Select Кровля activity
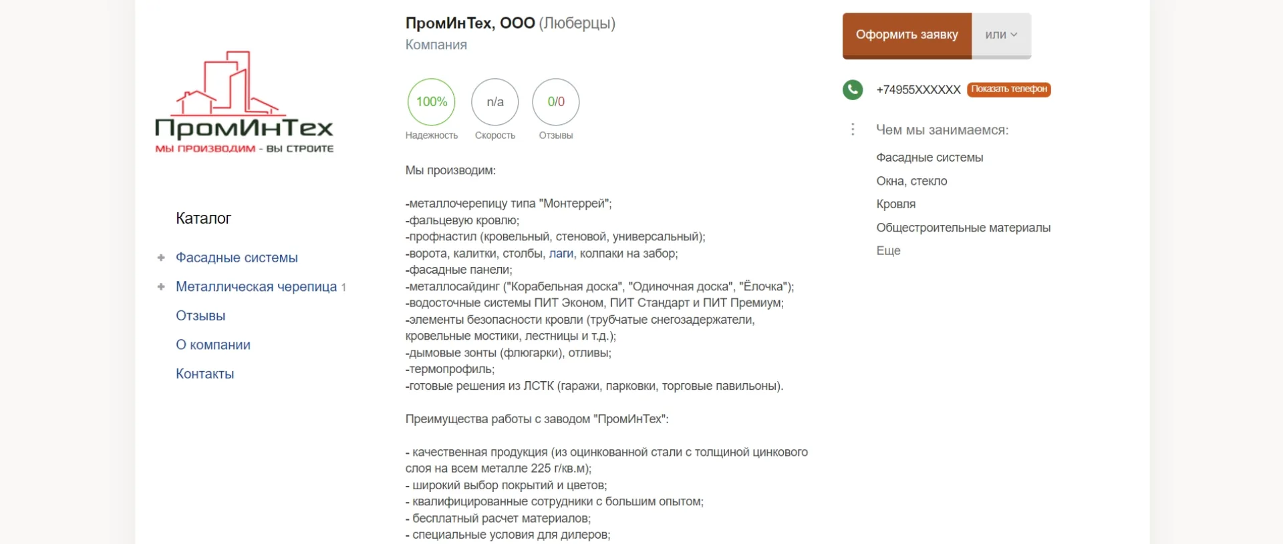Viewport: 1283px width, 544px height. 895,204
